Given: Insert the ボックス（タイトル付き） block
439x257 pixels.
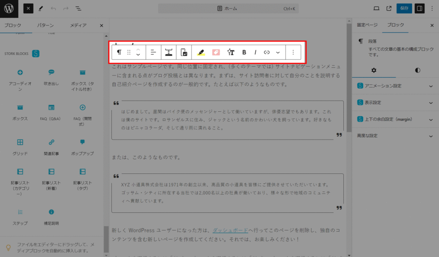Looking at the screenshot, I should point(82,80).
